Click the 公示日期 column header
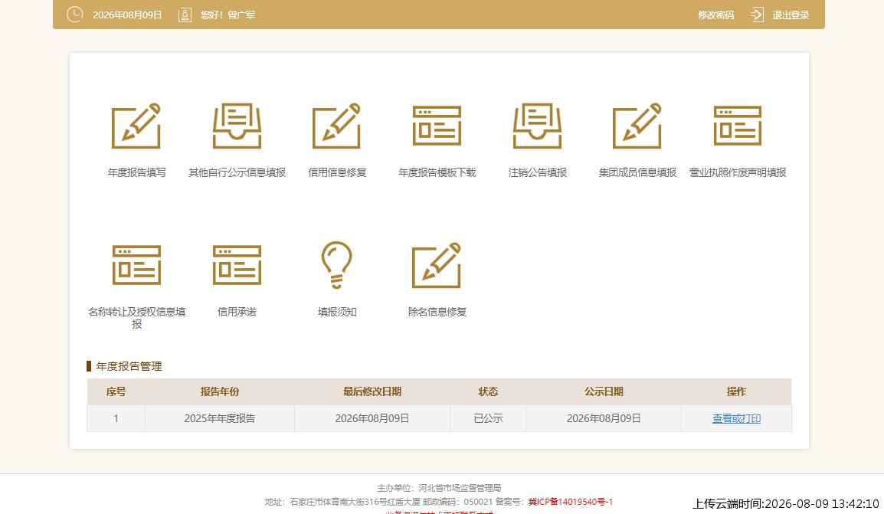The height and width of the screenshot is (514, 884). (x=603, y=391)
